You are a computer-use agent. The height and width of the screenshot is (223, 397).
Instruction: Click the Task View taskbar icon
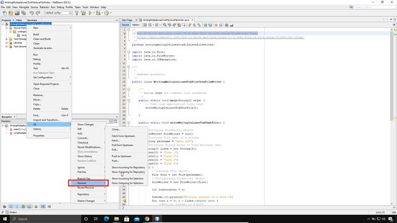point(96,219)
